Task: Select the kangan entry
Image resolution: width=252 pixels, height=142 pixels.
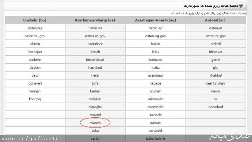Action: click(x=35, y=91)
